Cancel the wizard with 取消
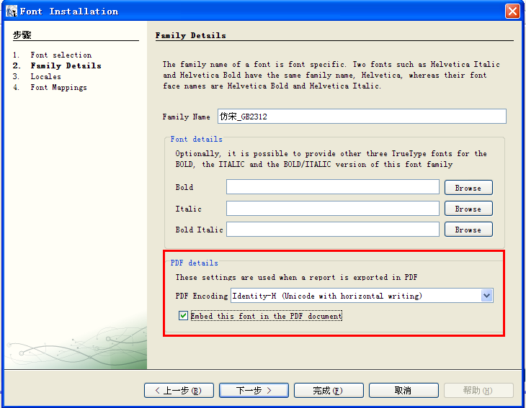Screen dimensions: 526x408 404,390
